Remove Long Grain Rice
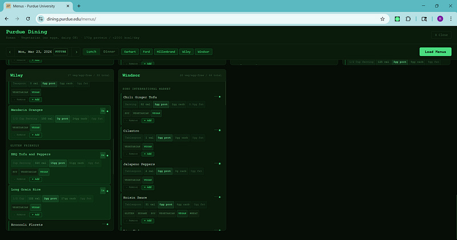The image size is (457, 240). tap(20, 215)
